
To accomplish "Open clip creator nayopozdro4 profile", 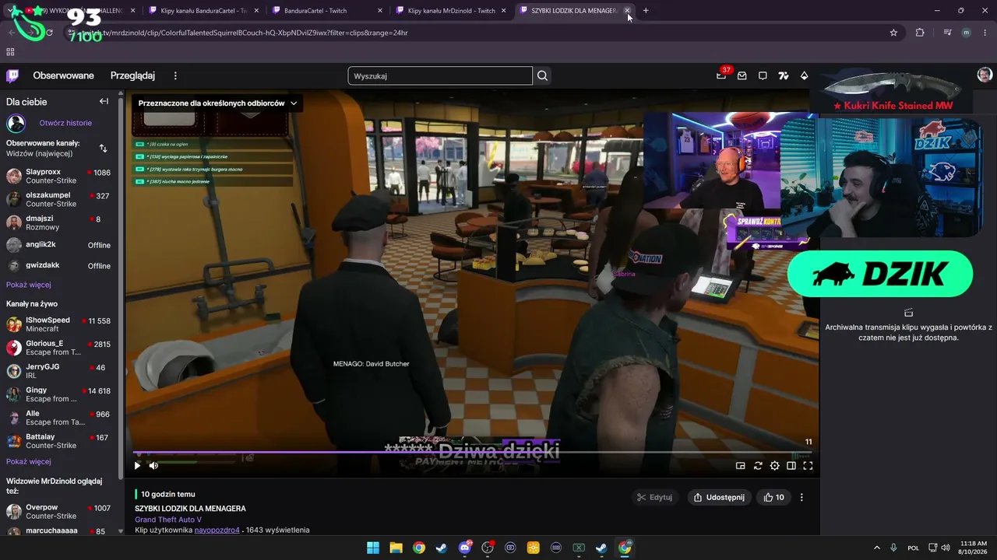I will 217,530.
